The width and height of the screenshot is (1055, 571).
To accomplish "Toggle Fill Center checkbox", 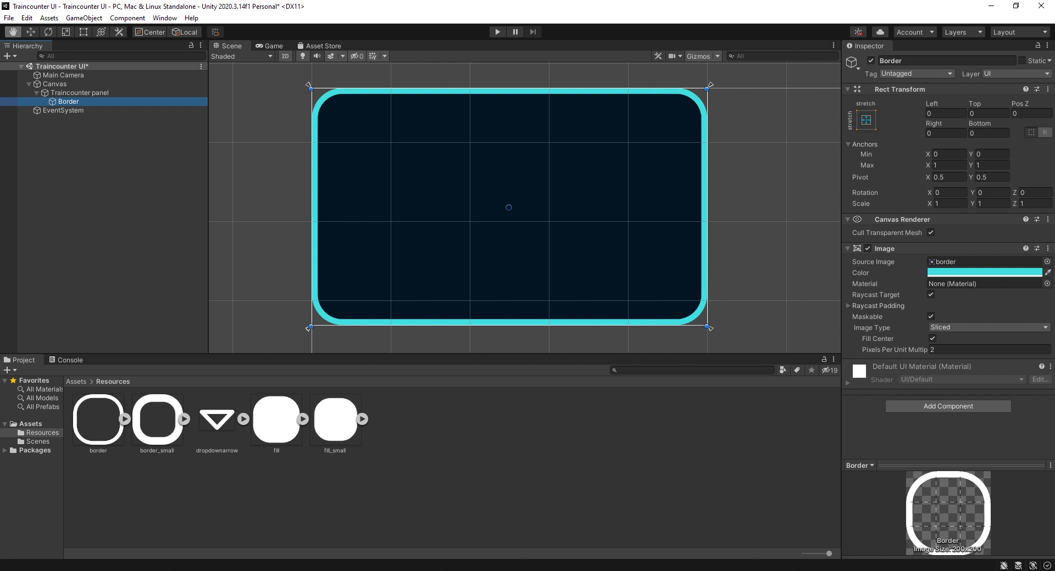I will [932, 338].
